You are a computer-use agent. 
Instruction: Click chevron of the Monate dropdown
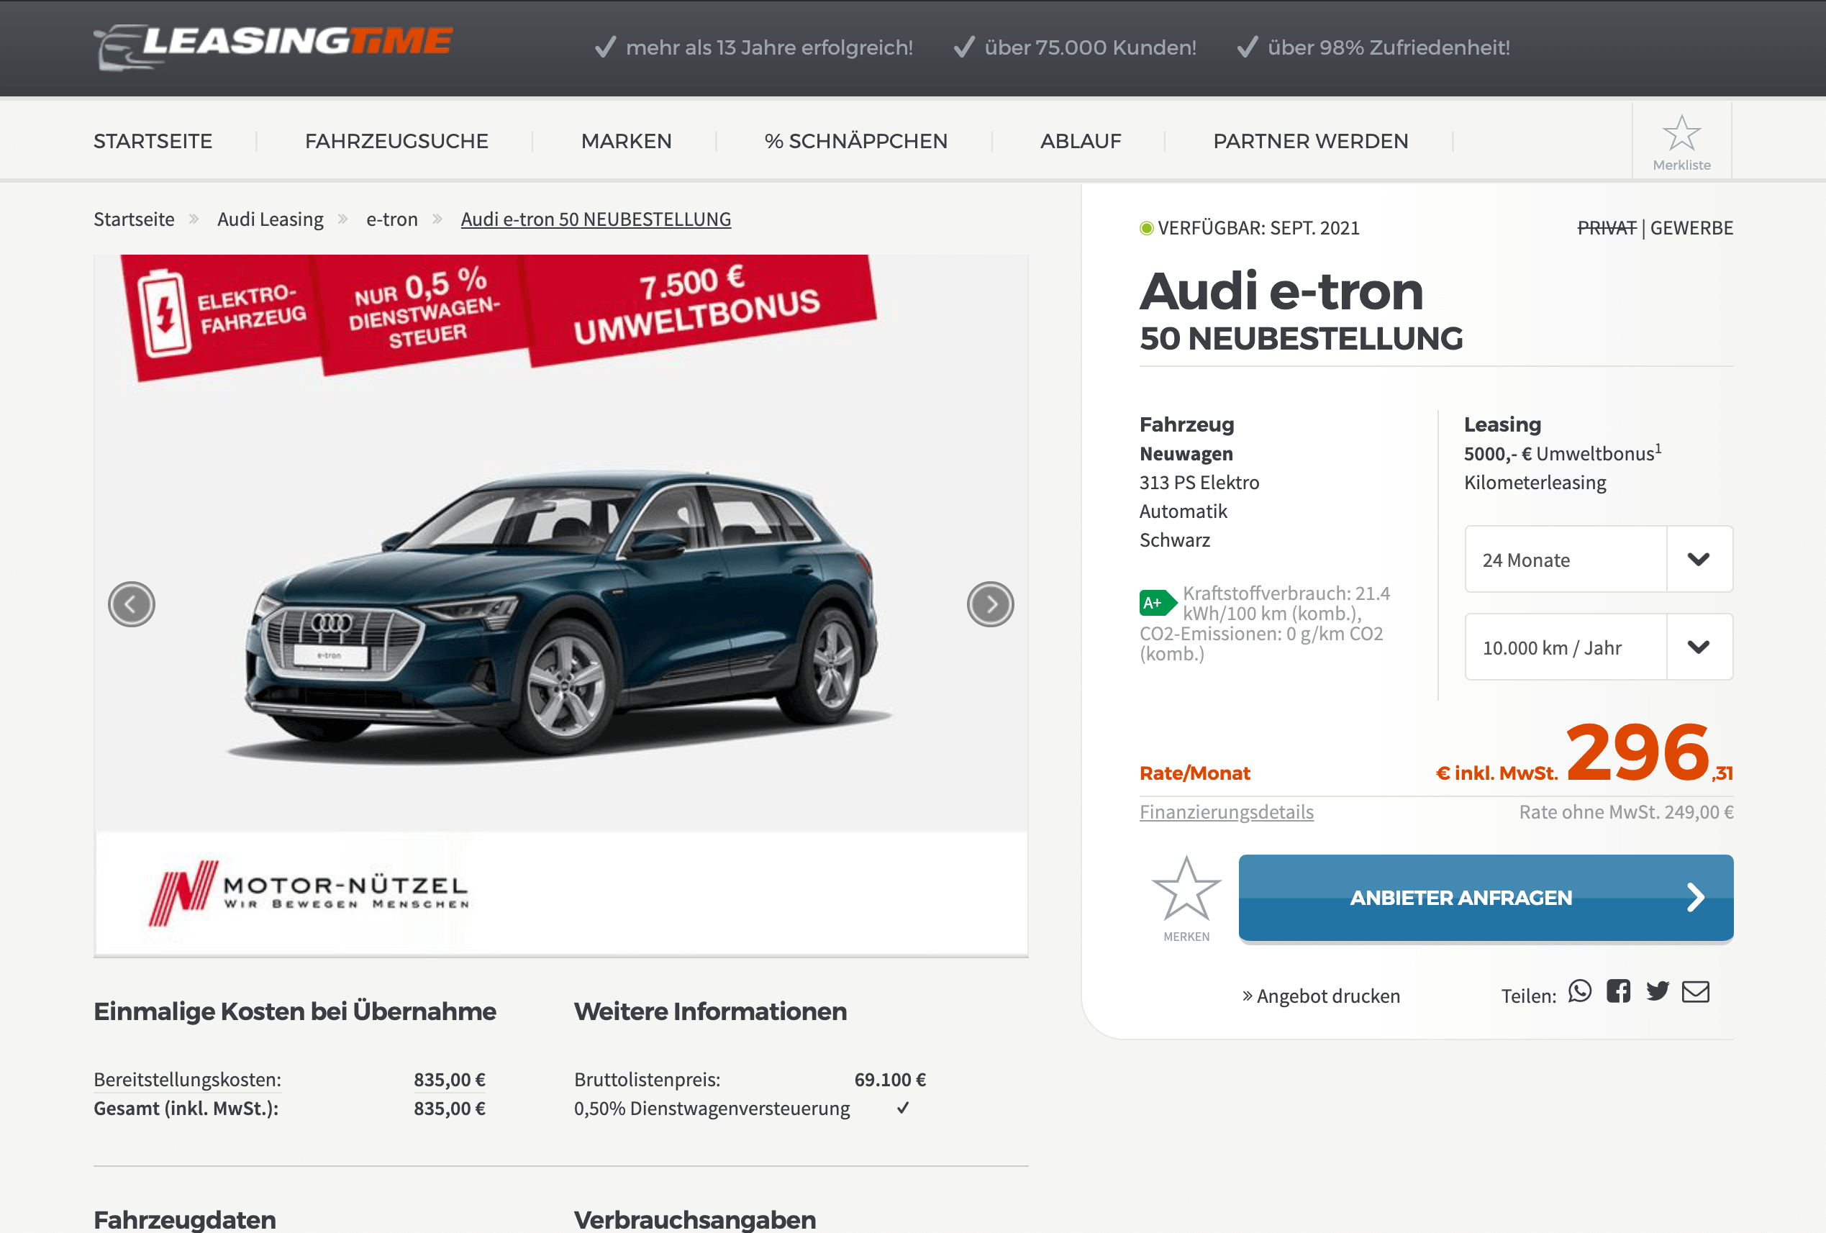point(1699,560)
